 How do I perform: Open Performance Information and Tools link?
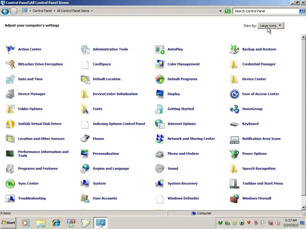coord(43,154)
